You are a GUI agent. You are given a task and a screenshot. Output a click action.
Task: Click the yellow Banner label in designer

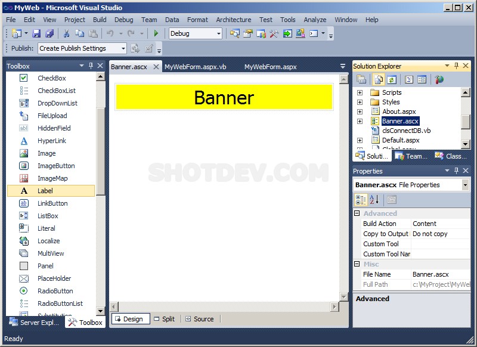[224, 97]
